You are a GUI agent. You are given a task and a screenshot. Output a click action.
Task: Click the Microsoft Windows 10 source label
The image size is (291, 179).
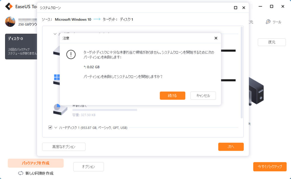point(73,19)
